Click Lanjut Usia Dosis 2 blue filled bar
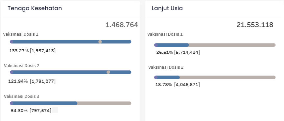 click(167, 78)
